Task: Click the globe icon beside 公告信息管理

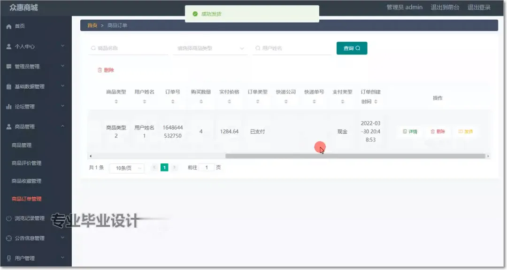Action: pyautogui.click(x=9, y=238)
